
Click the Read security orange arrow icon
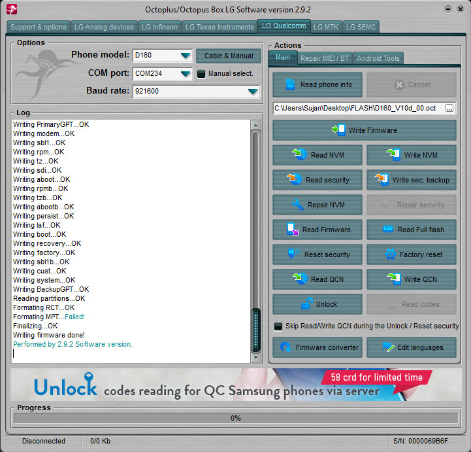point(294,179)
